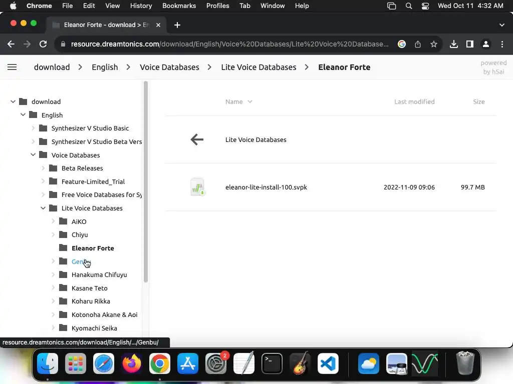Screen dimensions: 513x384
Task: Open the File menu
Action: point(68,6)
